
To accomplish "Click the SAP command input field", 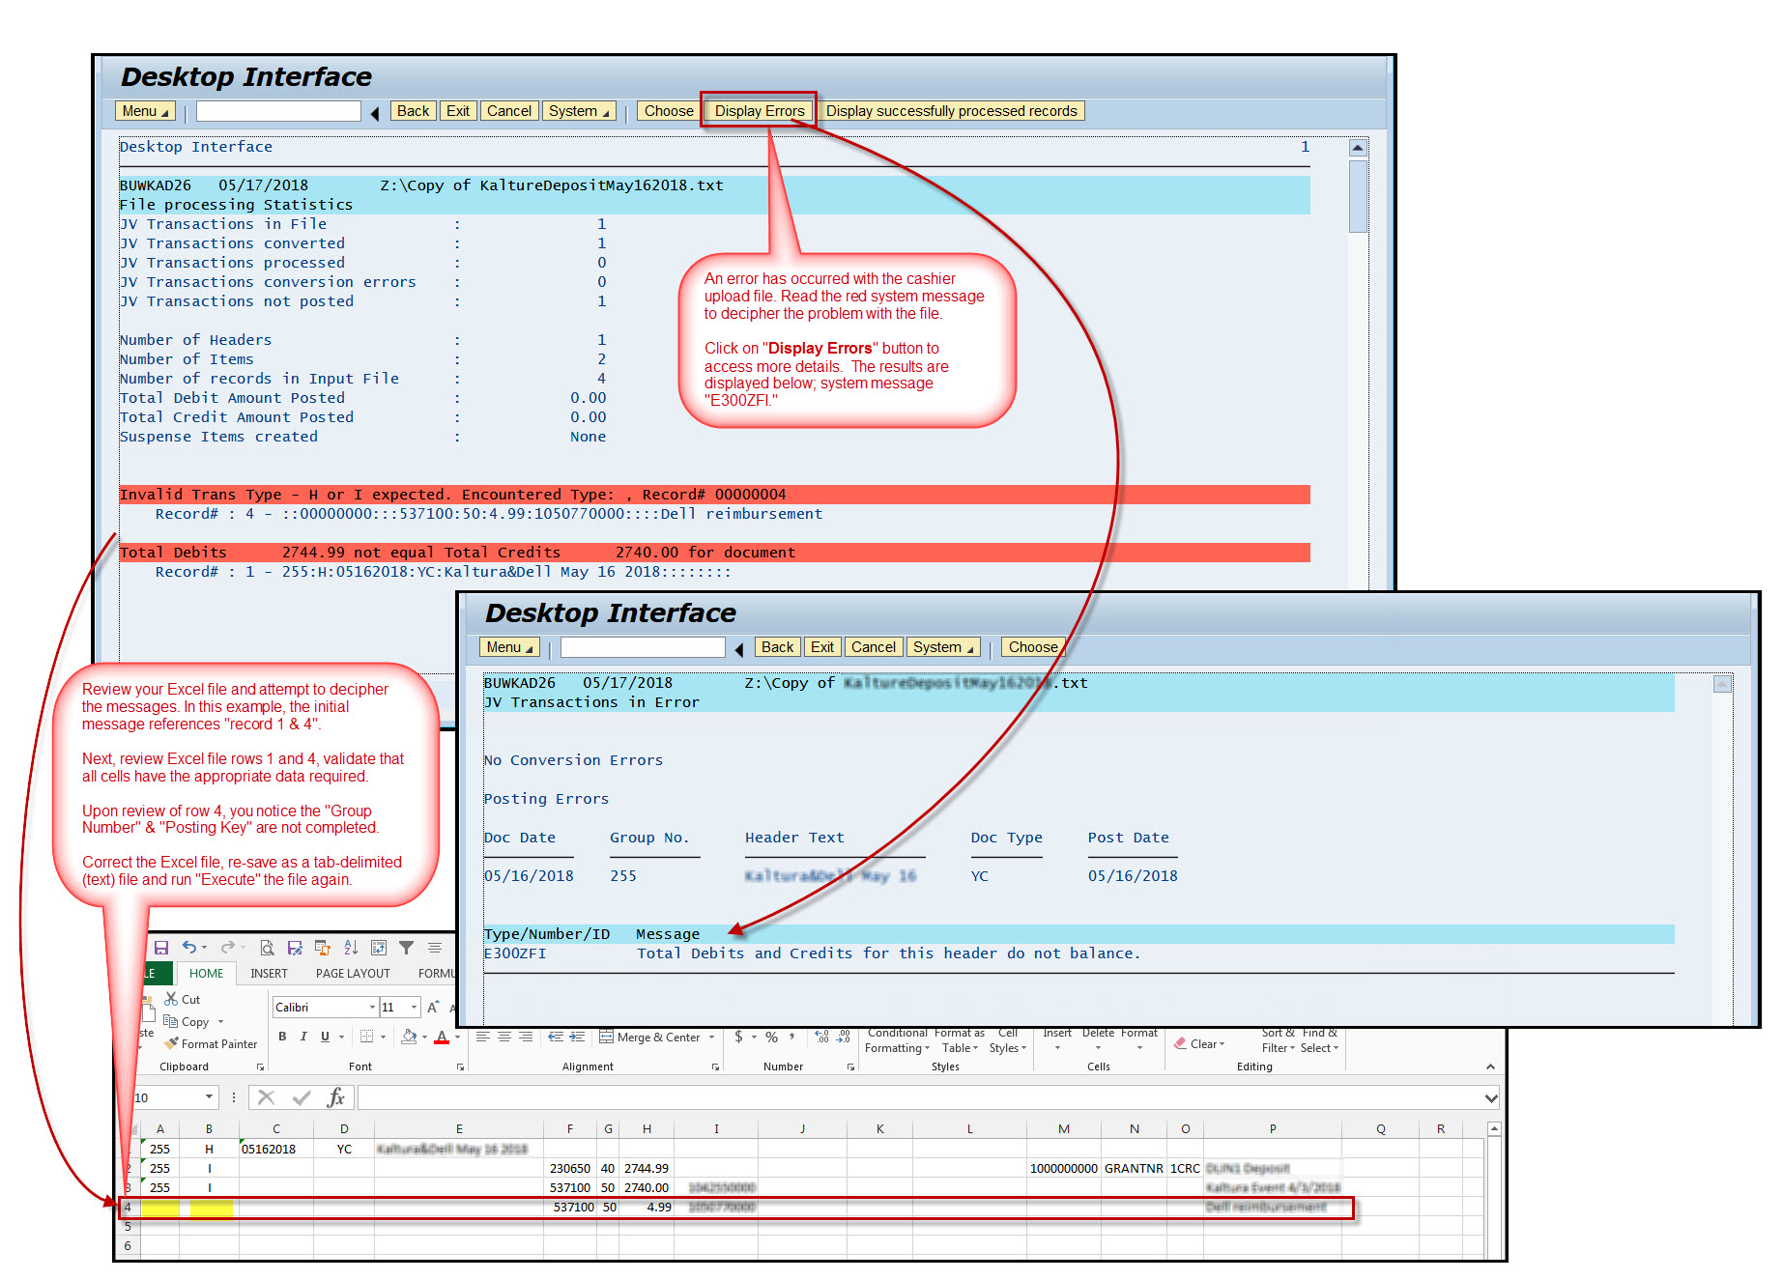I will click(277, 110).
